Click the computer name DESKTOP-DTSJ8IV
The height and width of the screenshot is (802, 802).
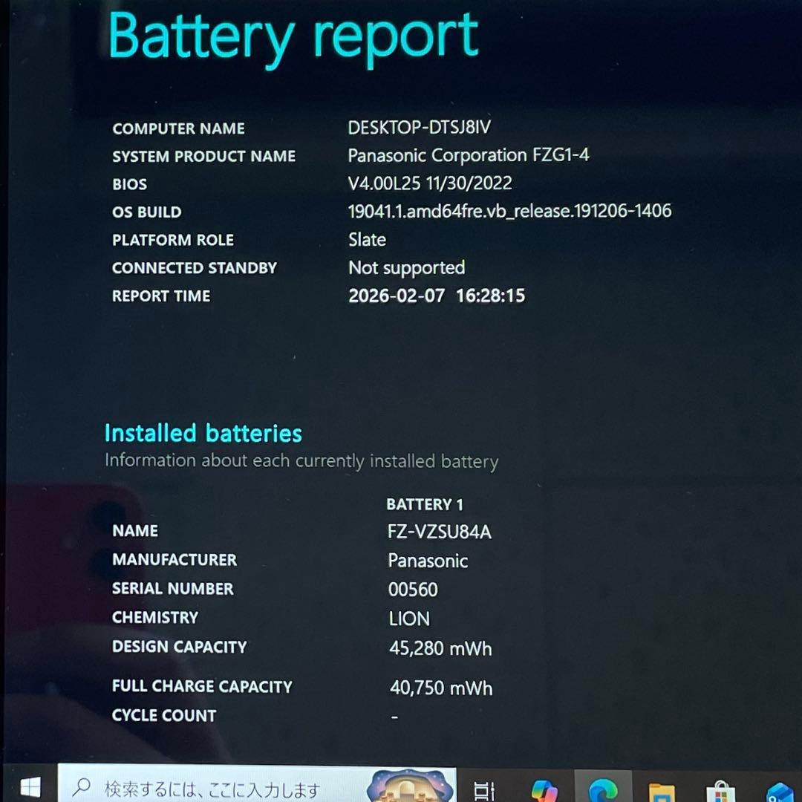pyautogui.click(x=419, y=128)
